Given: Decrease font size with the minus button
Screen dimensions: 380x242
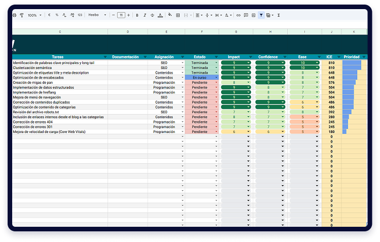Looking at the screenshot, I should click(114, 15).
